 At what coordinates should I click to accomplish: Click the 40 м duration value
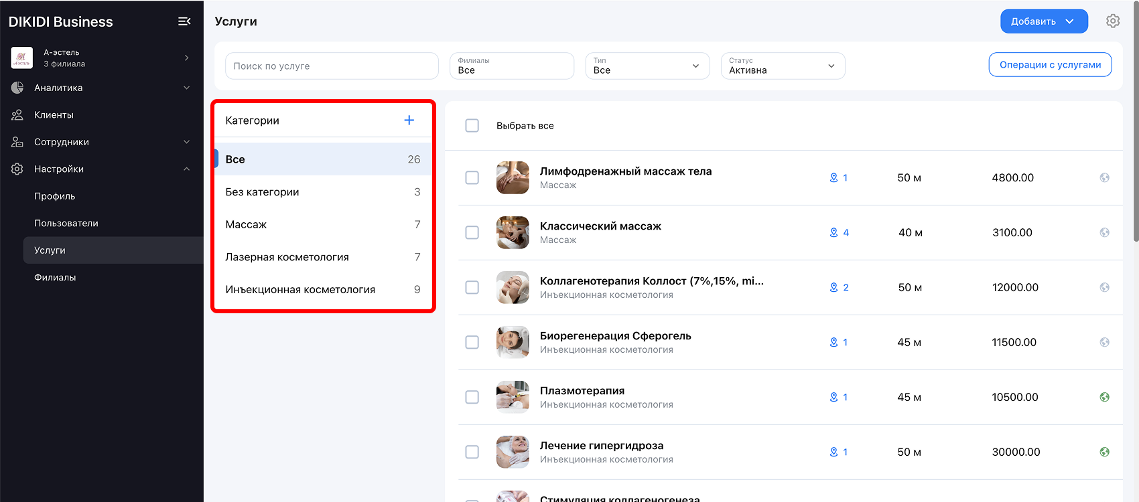pos(911,232)
